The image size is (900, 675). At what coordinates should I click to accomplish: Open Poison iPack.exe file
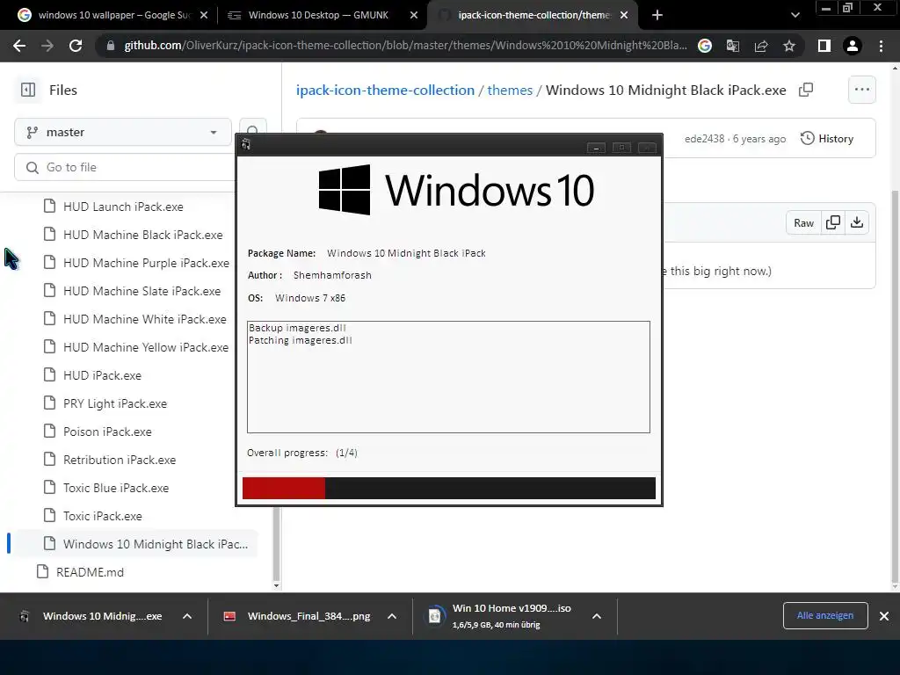107,432
